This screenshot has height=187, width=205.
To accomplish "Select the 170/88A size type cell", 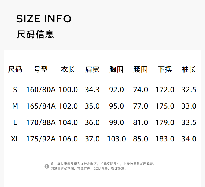I will (x=41, y=122).
